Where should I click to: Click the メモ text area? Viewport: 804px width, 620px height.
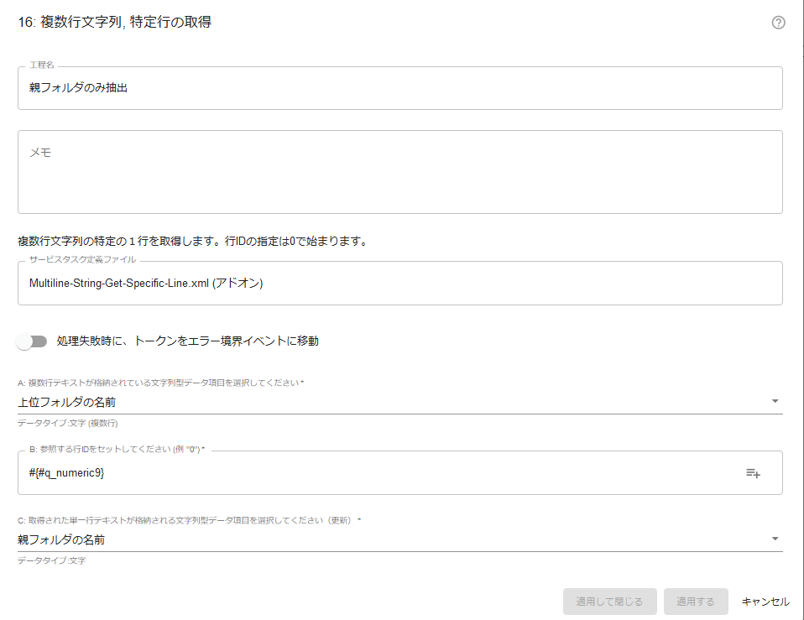400,172
